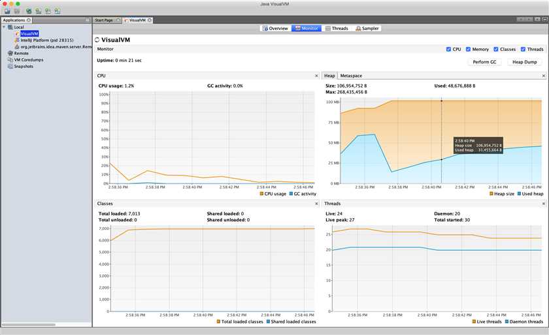This screenshot has width=549, height=335.
Task: Select the Snapshots tree node
Action: [x=24, y=66]
